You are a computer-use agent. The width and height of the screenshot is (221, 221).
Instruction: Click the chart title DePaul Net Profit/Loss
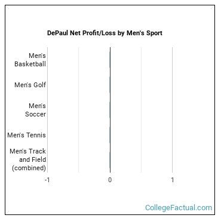(x=105, y=33)
